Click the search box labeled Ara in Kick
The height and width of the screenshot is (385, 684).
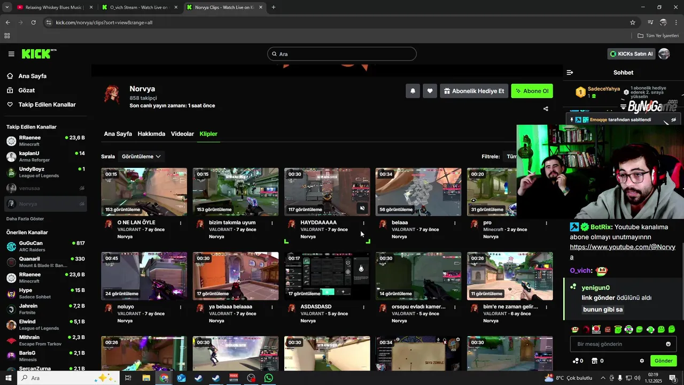point(342,54)
